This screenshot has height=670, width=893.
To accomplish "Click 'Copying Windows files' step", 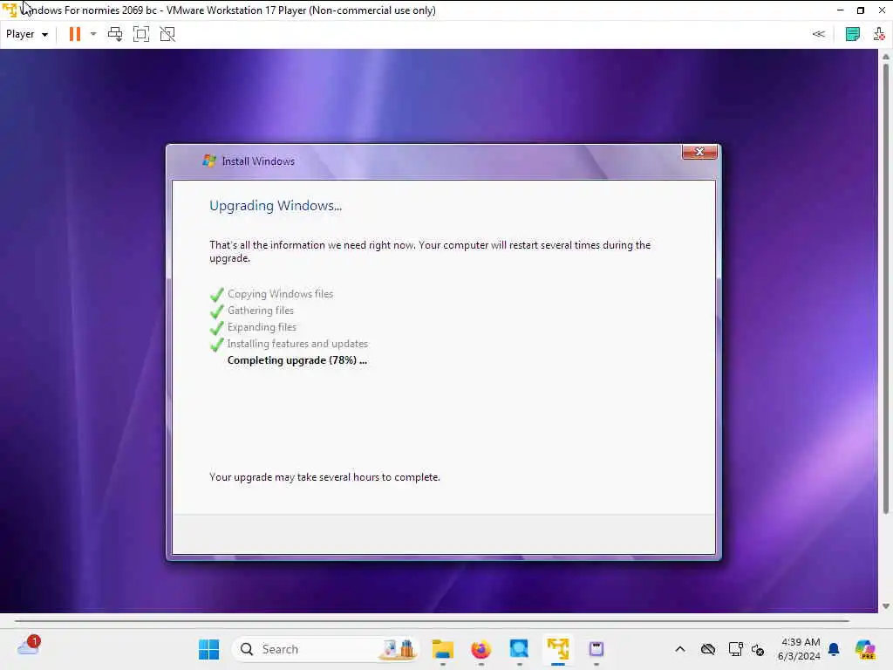I will [x=280, y=294].
